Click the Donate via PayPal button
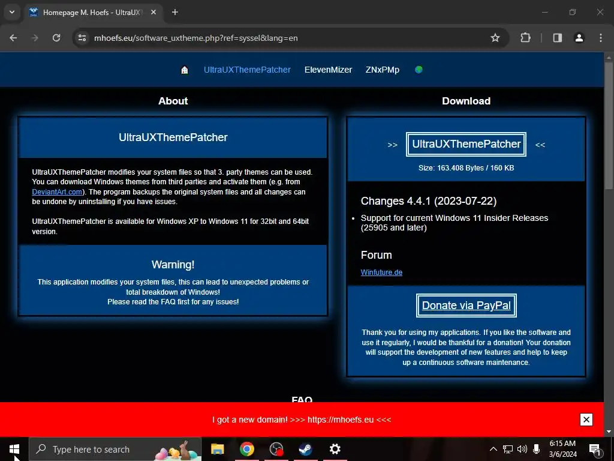Image resolution: width=614 pixels, height=461 pixels. pos(466,306)
